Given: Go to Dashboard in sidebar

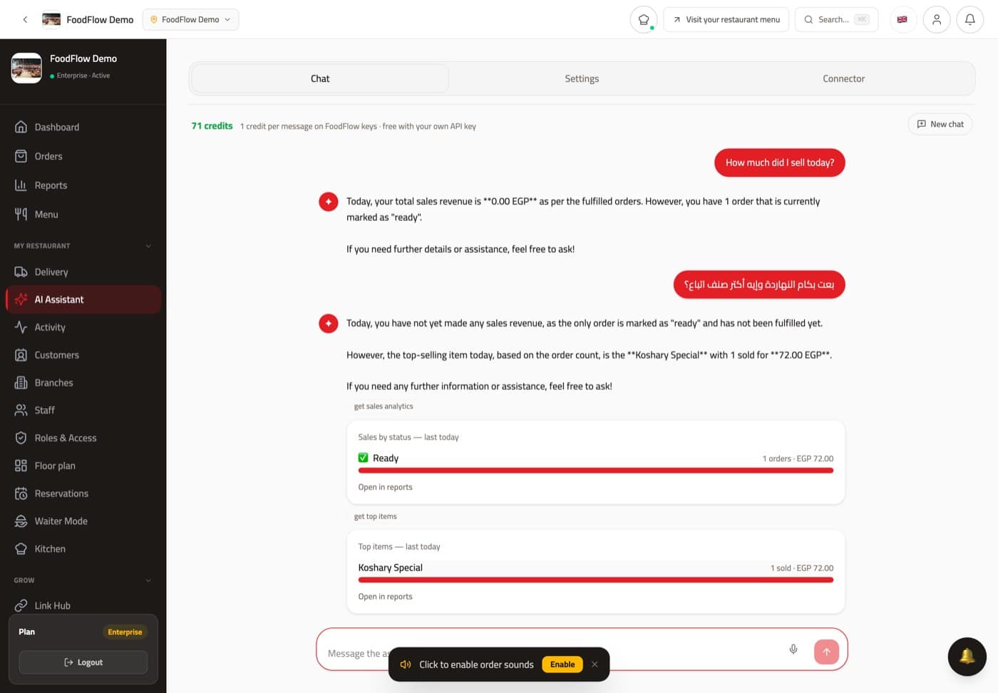Looking at the screenshot, I should pos(83,127).
